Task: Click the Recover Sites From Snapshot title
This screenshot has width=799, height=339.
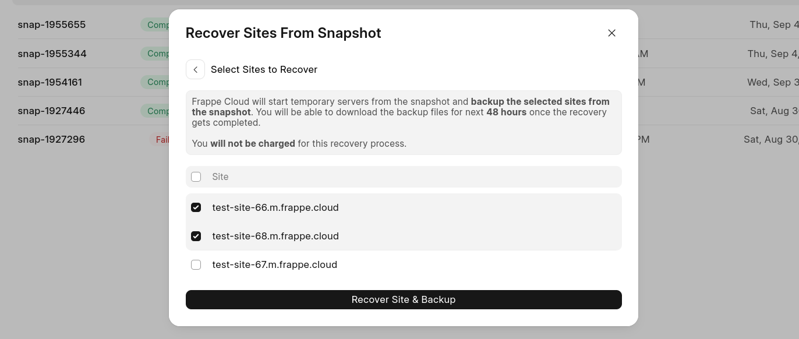Action: pyautogui.click(x=283, y=33)
